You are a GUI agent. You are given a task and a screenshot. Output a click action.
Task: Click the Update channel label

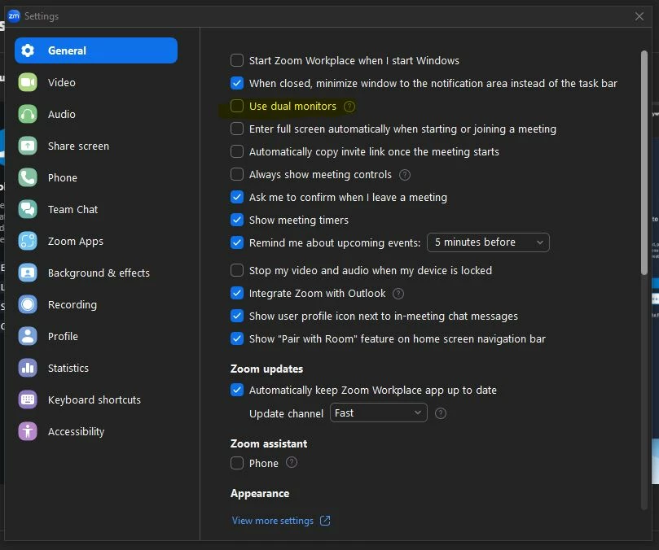click(286, 414)
